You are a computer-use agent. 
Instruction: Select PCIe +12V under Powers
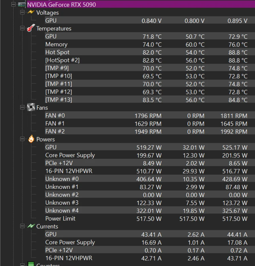click(x=150, y=163)
